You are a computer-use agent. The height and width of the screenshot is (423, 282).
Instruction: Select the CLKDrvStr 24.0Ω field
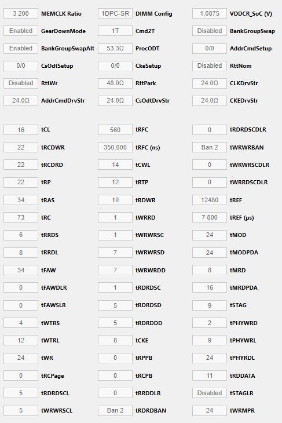click(x=210, y=83)
